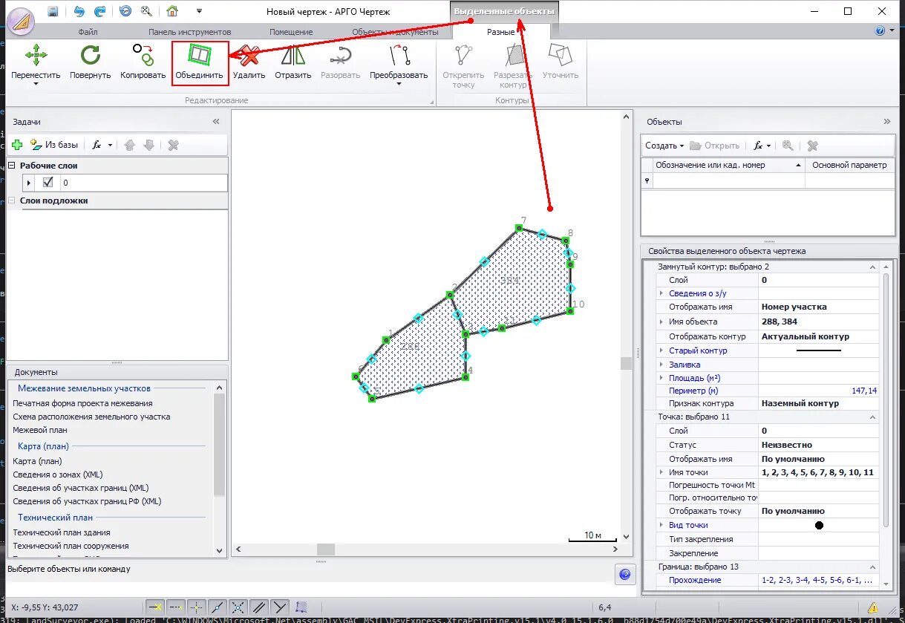This screenshot has width=905, height=623.
Task: Click the Открыть button in Объекты panel
Action: point(715,146)
